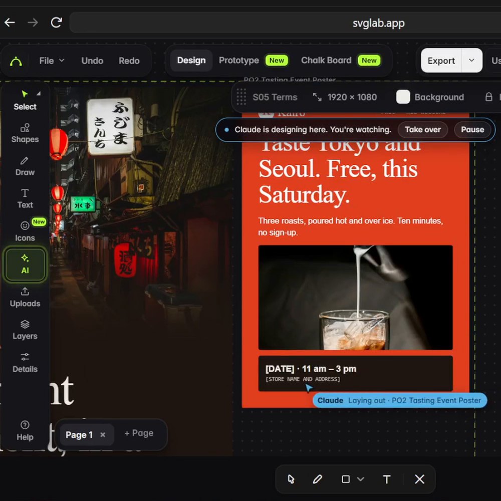
Task: Pause Claude's designing session
Action: click(472, 130)
